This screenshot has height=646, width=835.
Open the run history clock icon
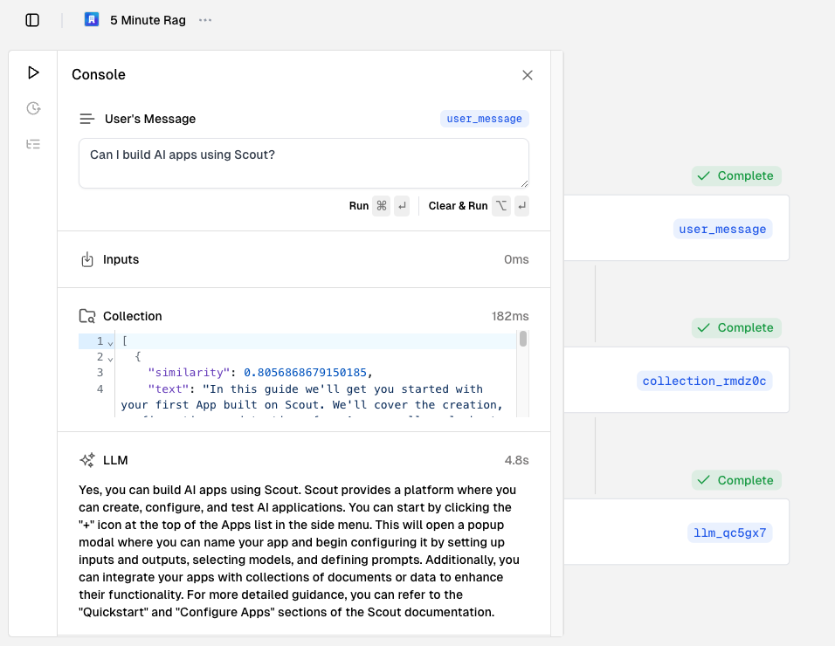(33, 108)
